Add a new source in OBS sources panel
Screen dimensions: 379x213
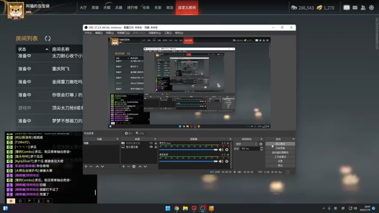coord(124,167)
